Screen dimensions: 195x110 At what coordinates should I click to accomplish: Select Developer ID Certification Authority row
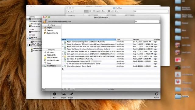111,59
